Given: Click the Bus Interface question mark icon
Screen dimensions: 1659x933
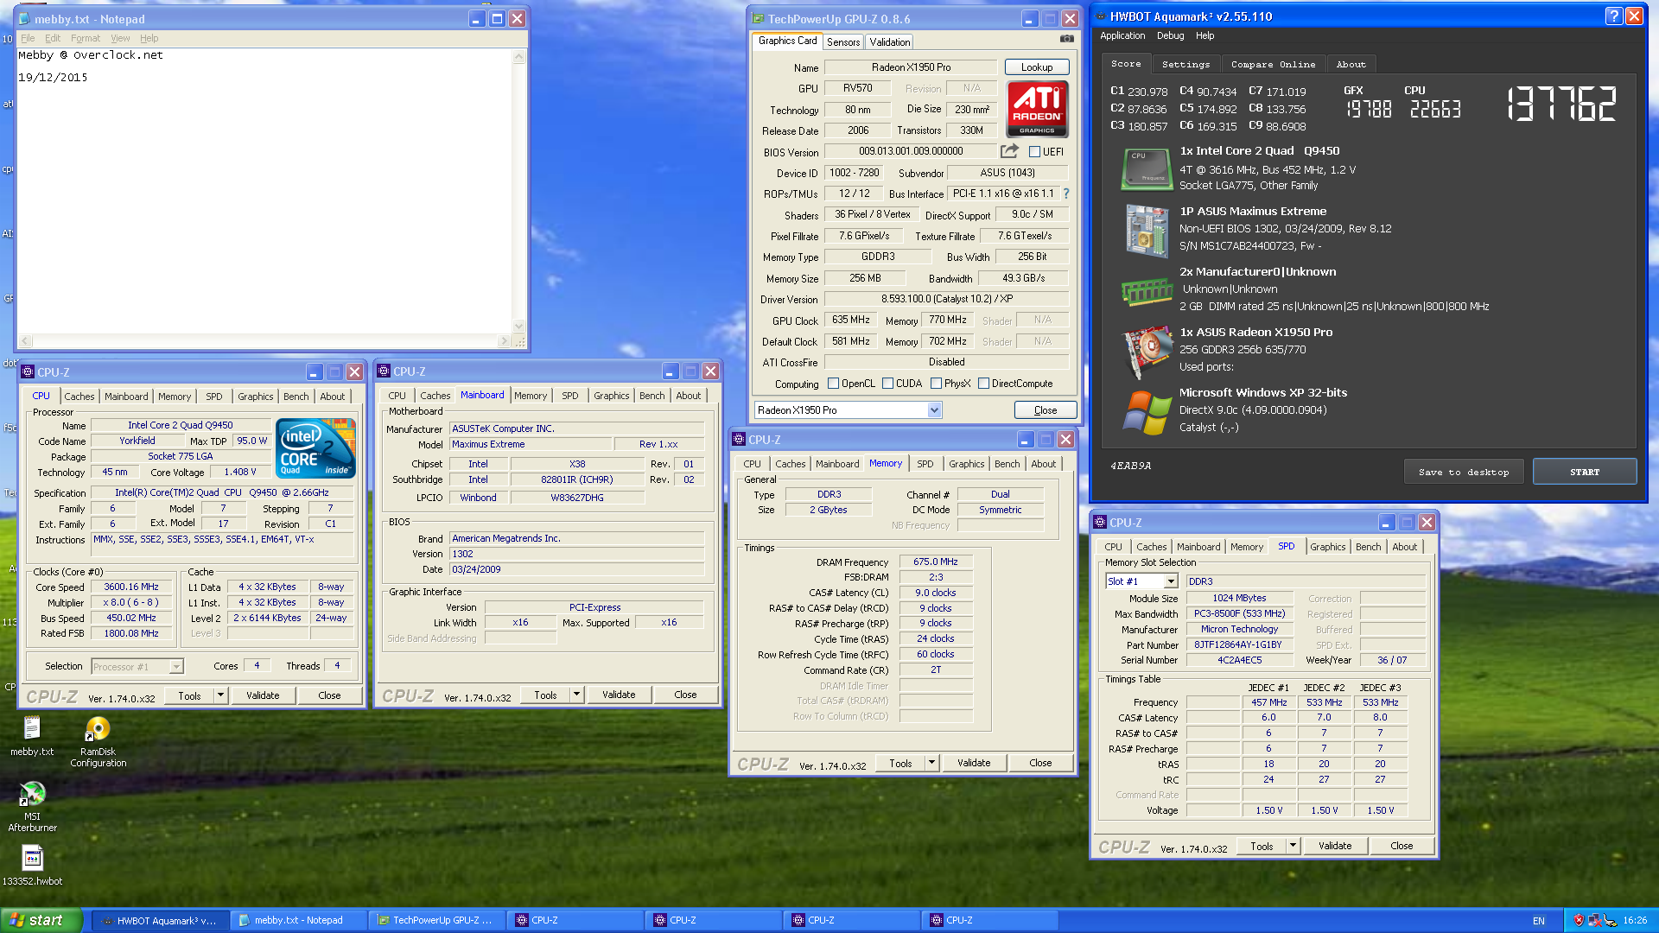Looking at the screenshot, I should (1066, 194).
